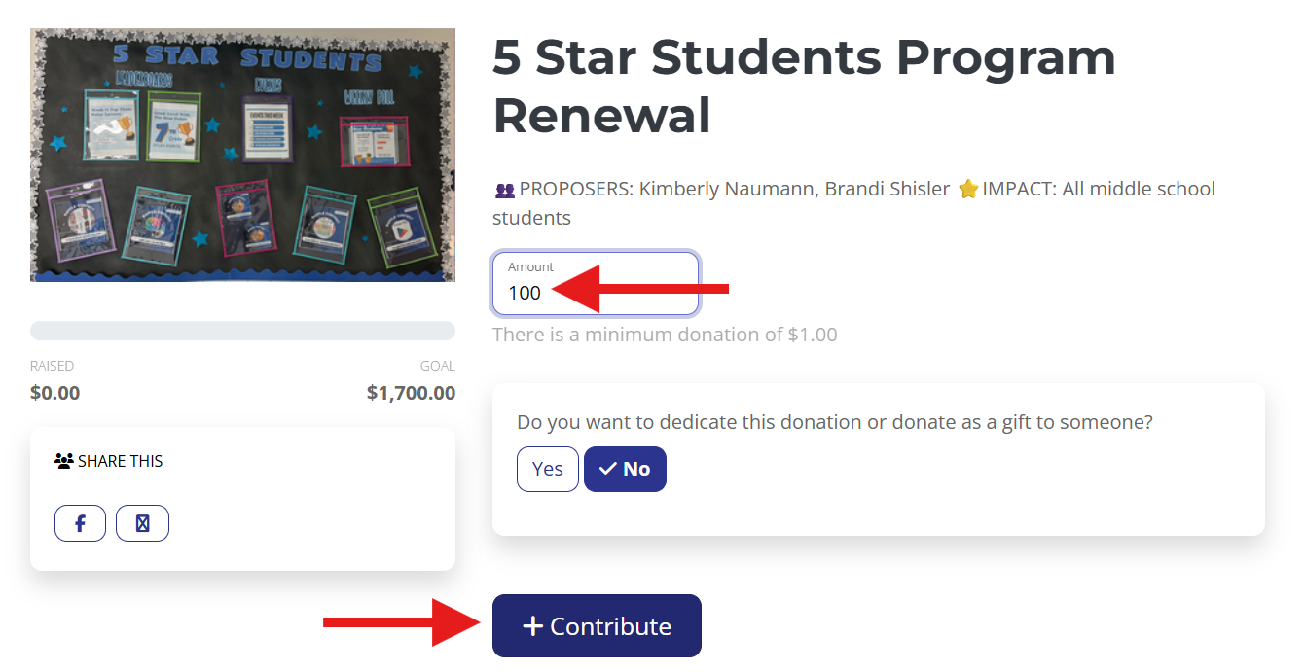1305x672 pixels.
Task: Click the gold star IMPACT icon
Action: (x=967, y=190)
